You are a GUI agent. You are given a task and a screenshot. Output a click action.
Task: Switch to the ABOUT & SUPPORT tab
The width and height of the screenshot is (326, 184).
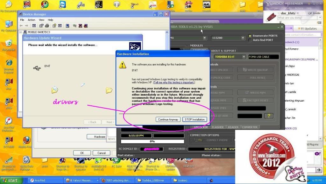(x=223, y=51)
